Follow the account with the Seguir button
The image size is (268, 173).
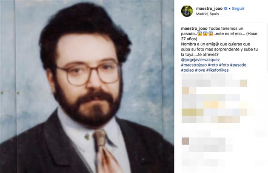[238, 8]
